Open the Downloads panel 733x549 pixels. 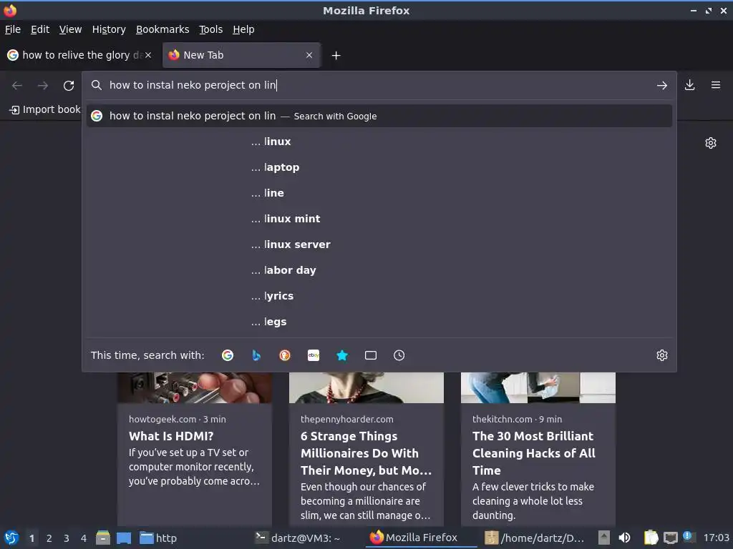pos(689,85)
